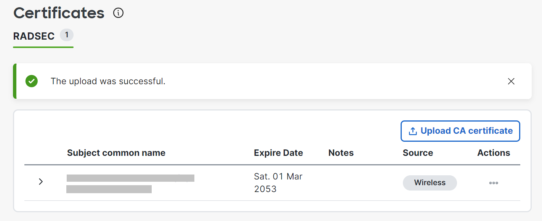Sort by Subject common name column
This screenshot has height=221, width=542.
[116, 153]
